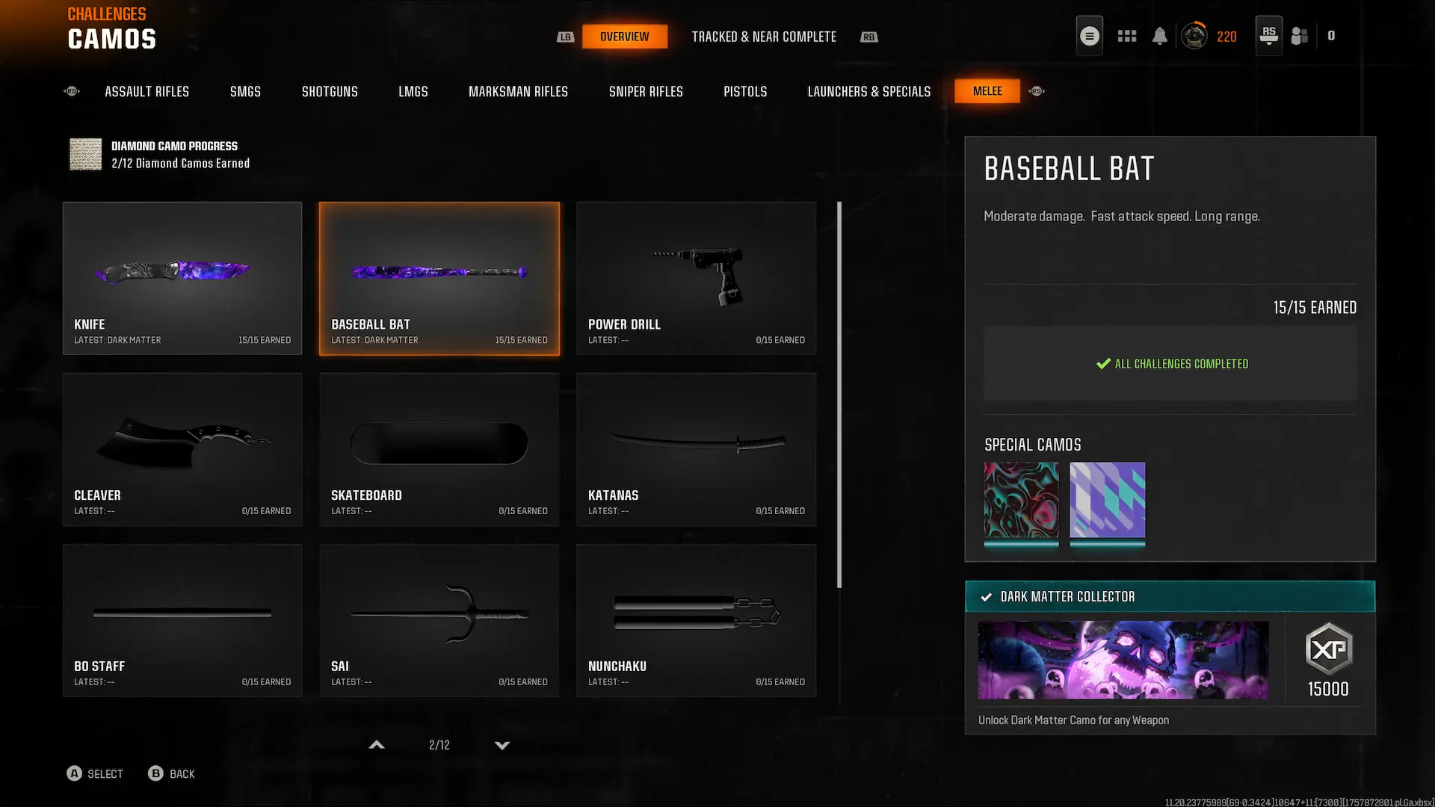The width and height of the screenshot is (1435, 807).
Task: Open the Sniper Rifles category tab
Action: click(645, 91)
